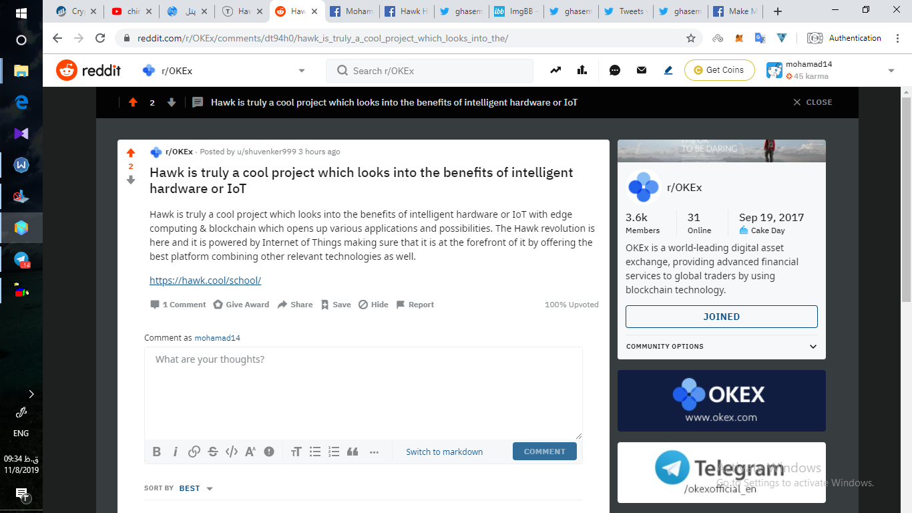Apply heading formatting with the T heading icon

296,452
